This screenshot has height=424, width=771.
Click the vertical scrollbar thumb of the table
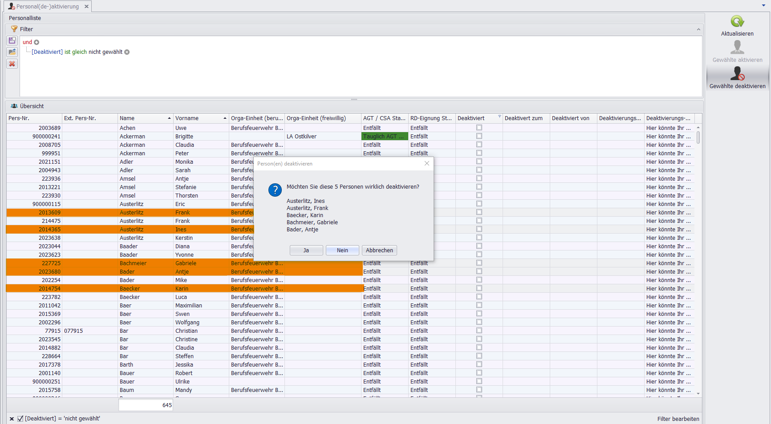click(x=698, y=137)
